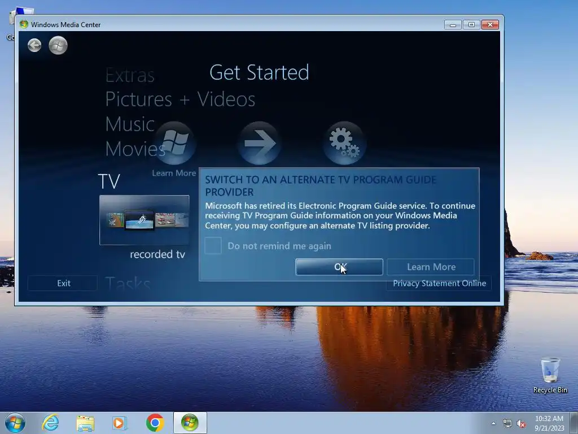Tick the Do not remind me again checkbox
This screenshot has height=434, width=578.
(x=213, y=246)
